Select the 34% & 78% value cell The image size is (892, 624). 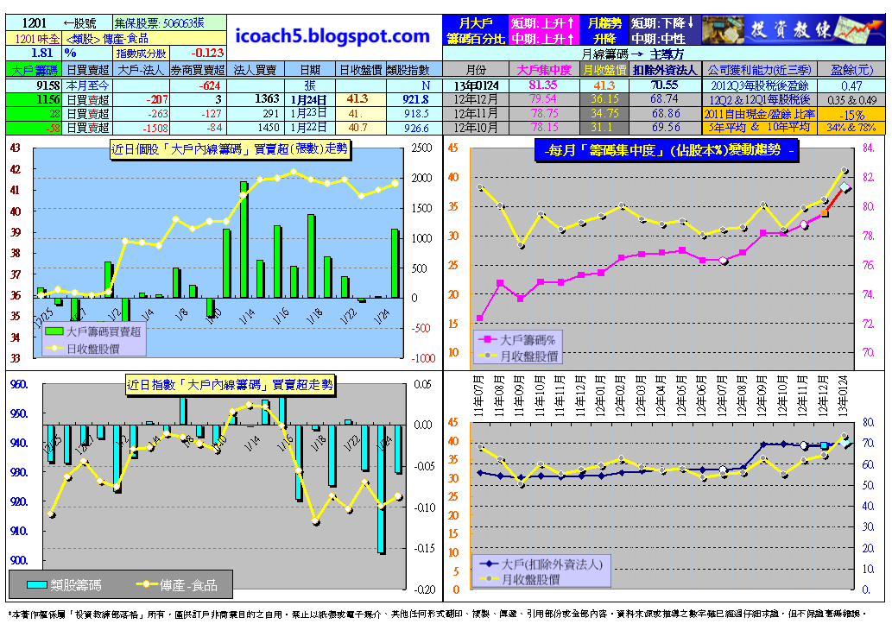pos(851,127)
